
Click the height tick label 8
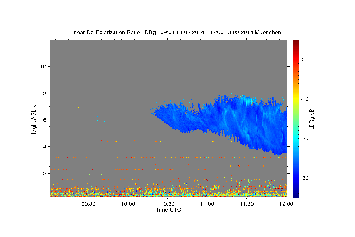pyautogui.click(x=44, y=93)
